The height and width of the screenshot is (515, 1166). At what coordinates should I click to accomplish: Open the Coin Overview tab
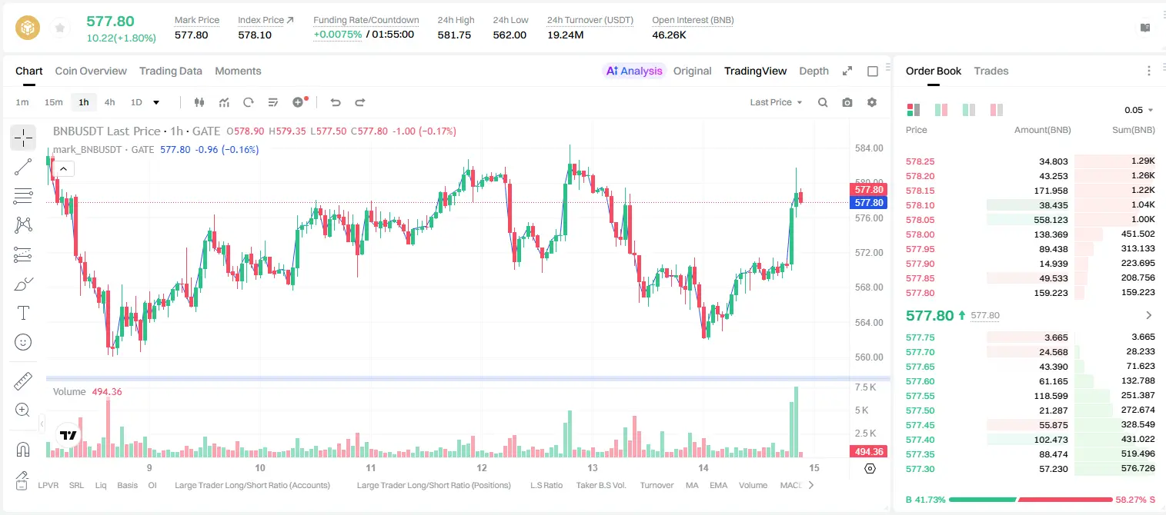click(91, 71)
